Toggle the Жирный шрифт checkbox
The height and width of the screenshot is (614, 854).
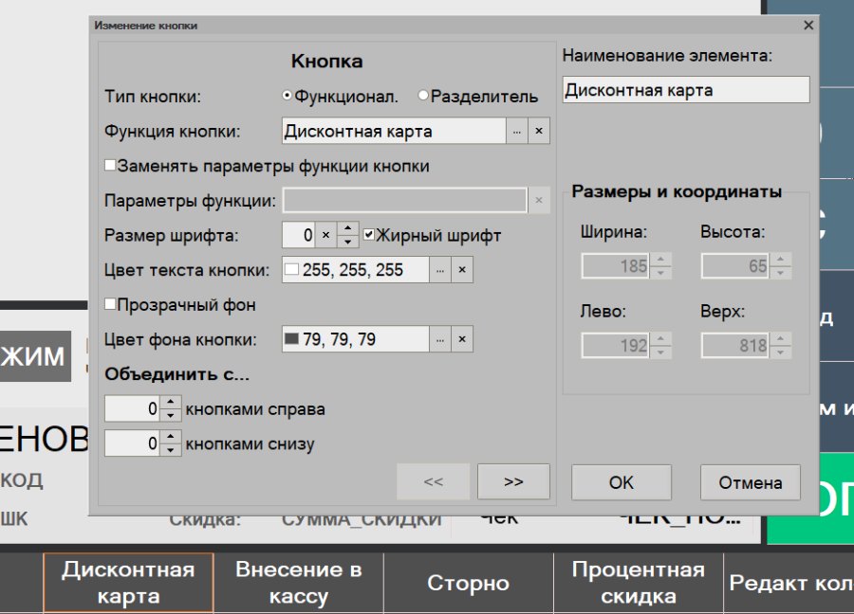tap(369, 234)
